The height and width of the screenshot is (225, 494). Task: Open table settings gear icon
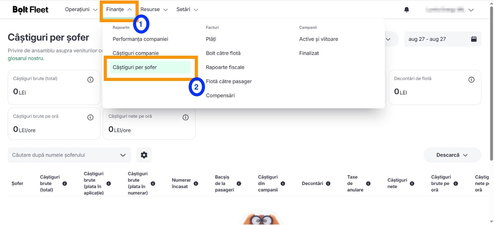tap(144, 155)
